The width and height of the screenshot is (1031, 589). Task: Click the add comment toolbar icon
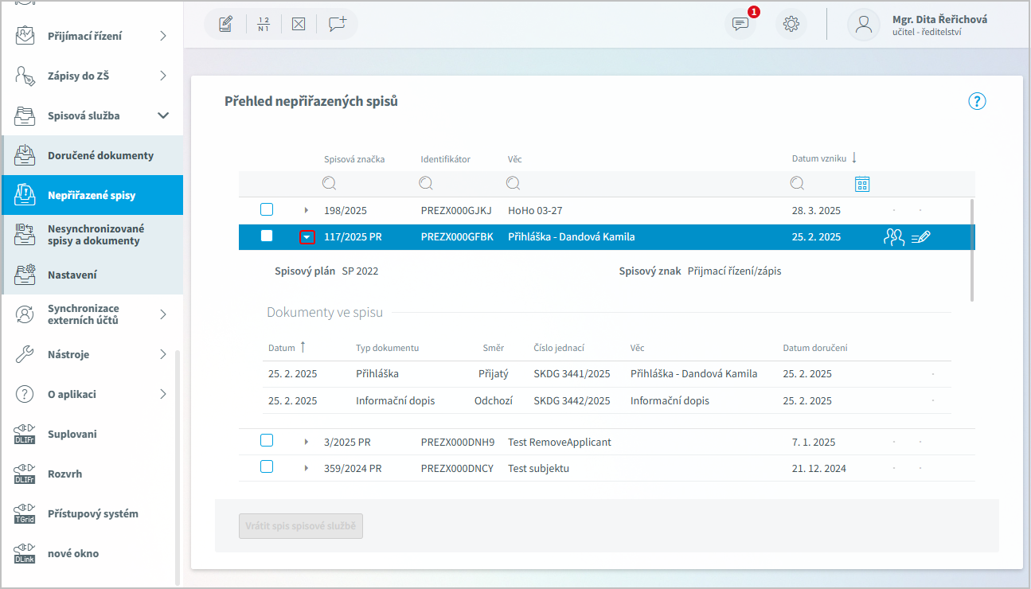[x=338, y=24]
